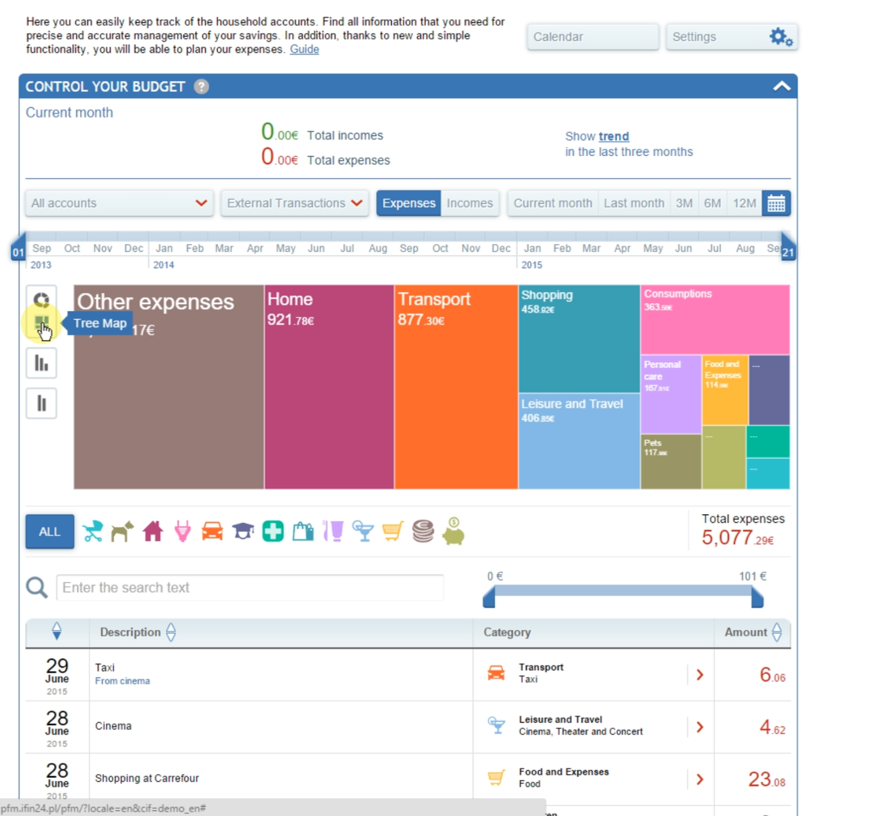This screenshot has height=816, width=884.
Task: Open help for Control Your Budget
Action: click(201, 87)
